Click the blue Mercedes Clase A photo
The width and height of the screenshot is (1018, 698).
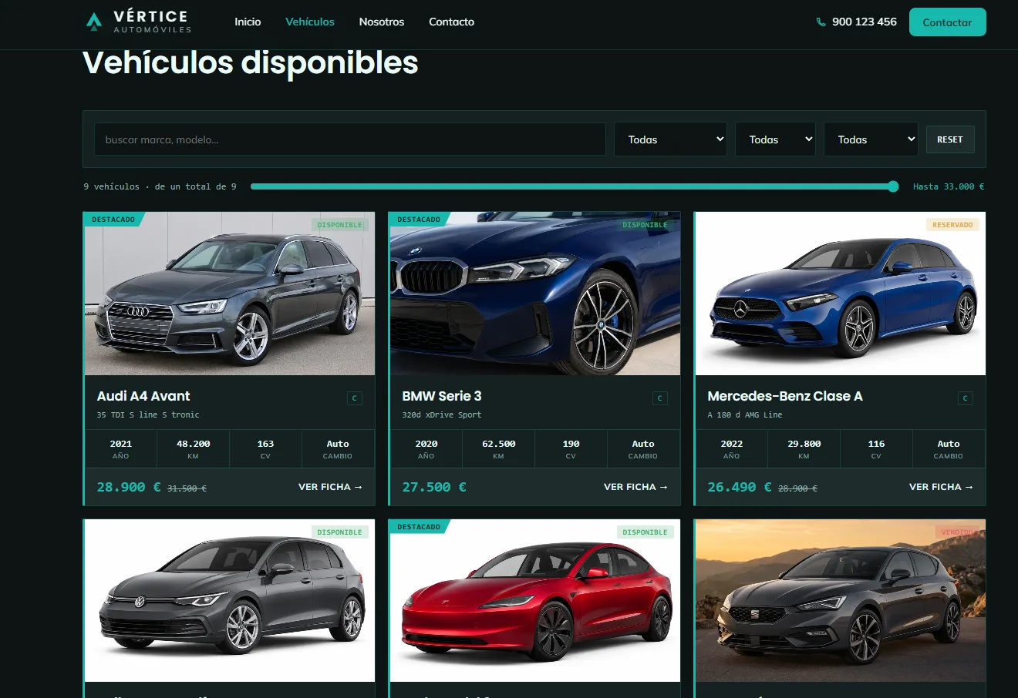(x=841, y=294)
